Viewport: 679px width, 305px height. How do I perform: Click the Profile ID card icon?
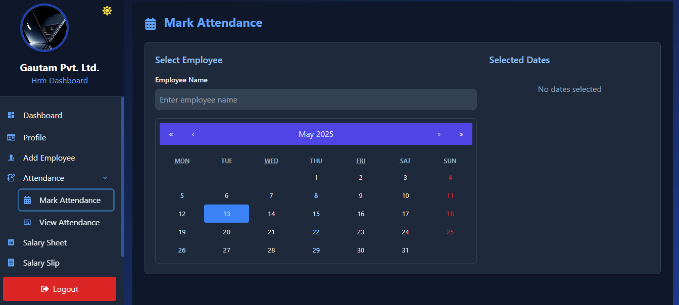pos(11,138)
